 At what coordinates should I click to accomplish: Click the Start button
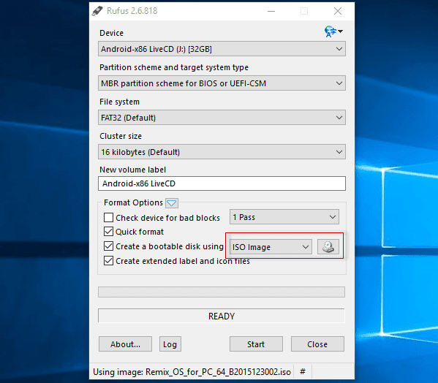tap(256, 344)
